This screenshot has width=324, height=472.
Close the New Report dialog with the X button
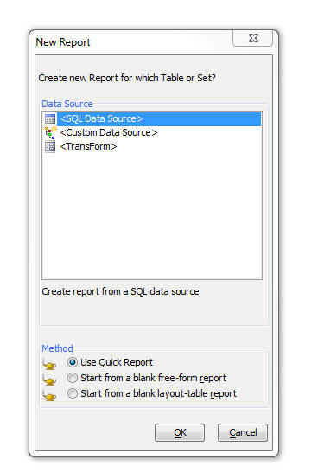pyautogui.click(x=252, y=38)
